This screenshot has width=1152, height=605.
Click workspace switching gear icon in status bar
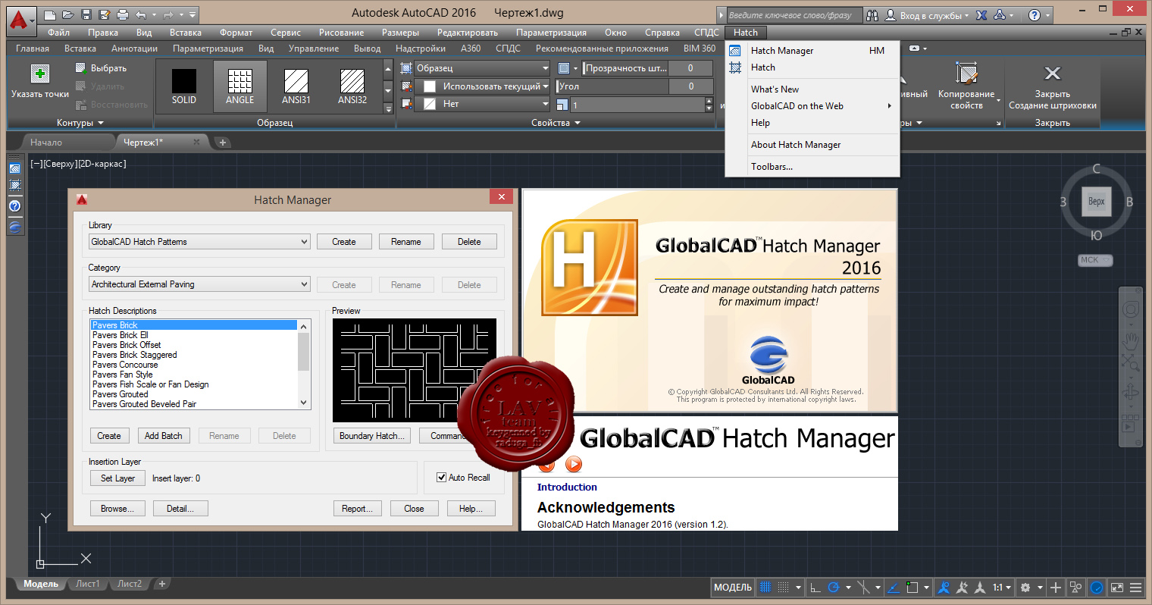1025,588
